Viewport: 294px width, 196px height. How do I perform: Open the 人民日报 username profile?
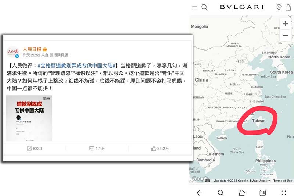[x=32, y=49]
